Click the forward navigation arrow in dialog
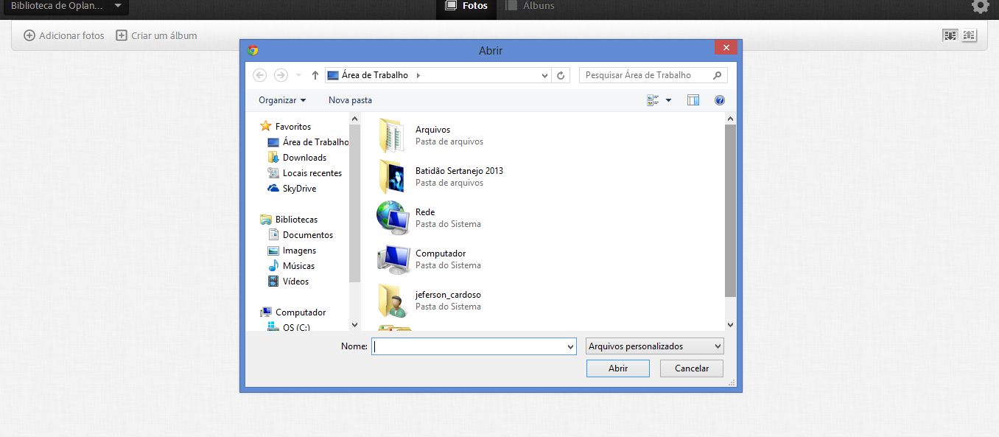 pyautogui.click(x=281, y=75)
